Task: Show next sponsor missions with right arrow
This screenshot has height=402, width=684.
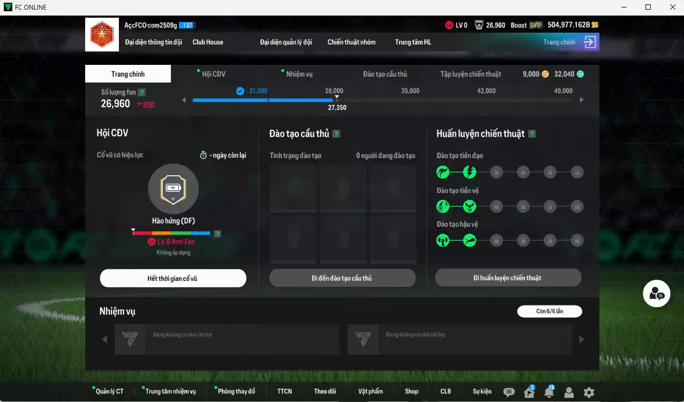Action: click(582, 339)
